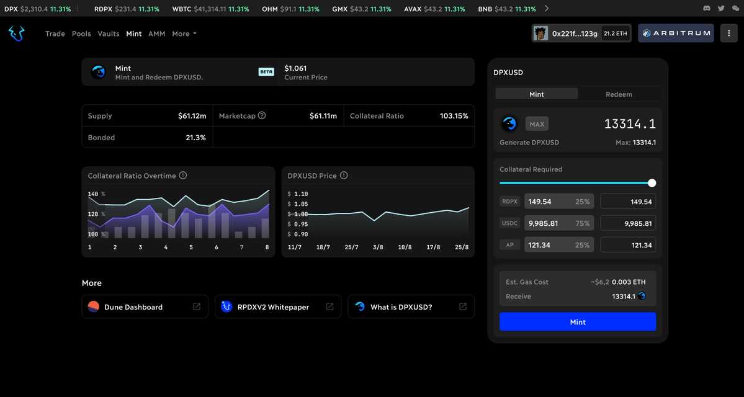Go to the Vaults menu item
Viewport: 744px width, 397px height.
coord(109,33)
